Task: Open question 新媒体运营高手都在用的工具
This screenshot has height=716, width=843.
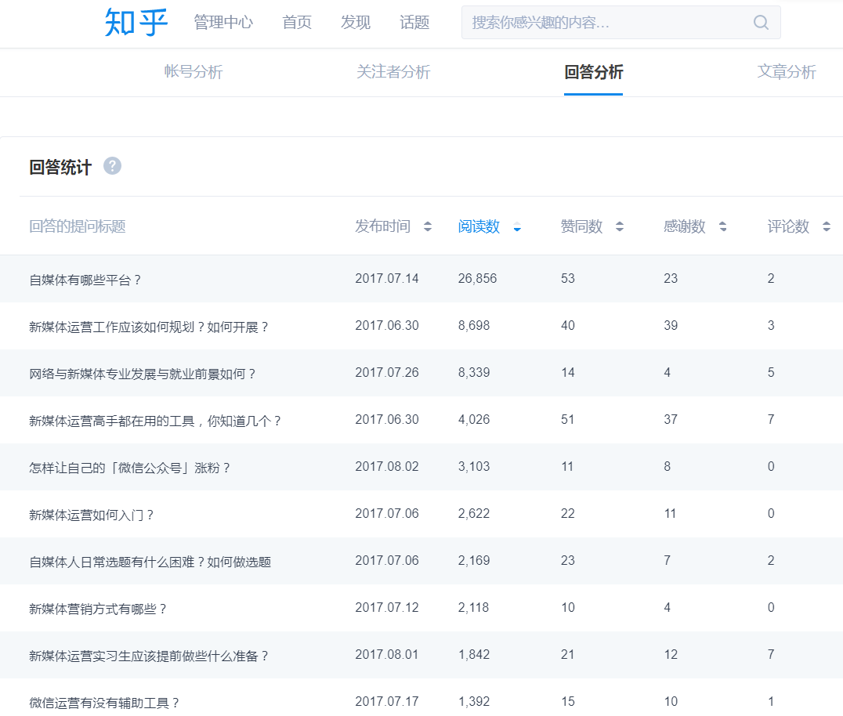Action: tap(155, 421)
